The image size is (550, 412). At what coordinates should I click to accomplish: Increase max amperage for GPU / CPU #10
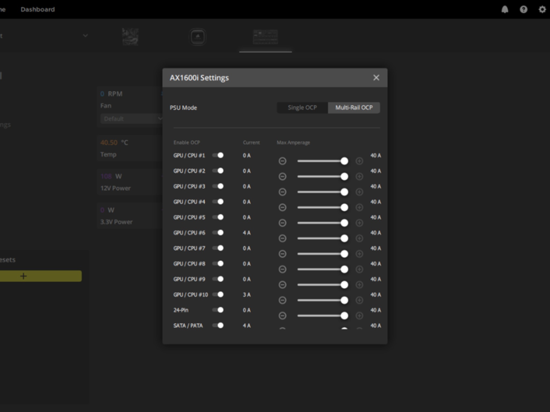(359, 300)
